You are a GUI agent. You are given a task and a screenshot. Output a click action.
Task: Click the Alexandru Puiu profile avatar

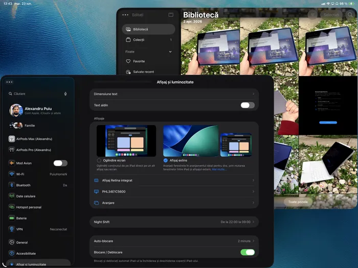pos(16,110)
